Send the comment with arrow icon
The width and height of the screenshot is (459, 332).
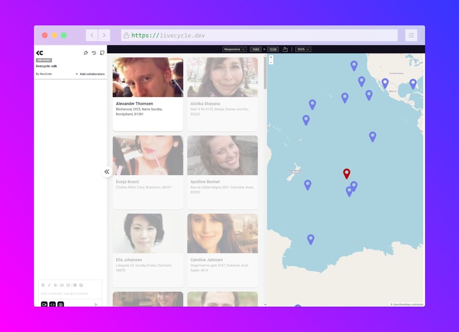(96, 305)
